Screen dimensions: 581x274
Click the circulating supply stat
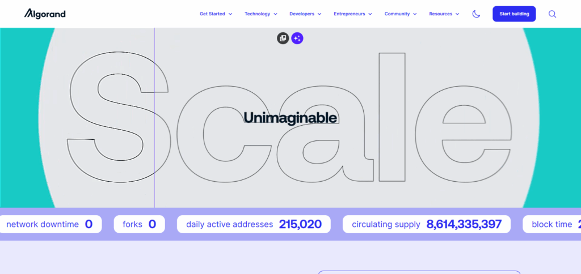click(426, 224)
